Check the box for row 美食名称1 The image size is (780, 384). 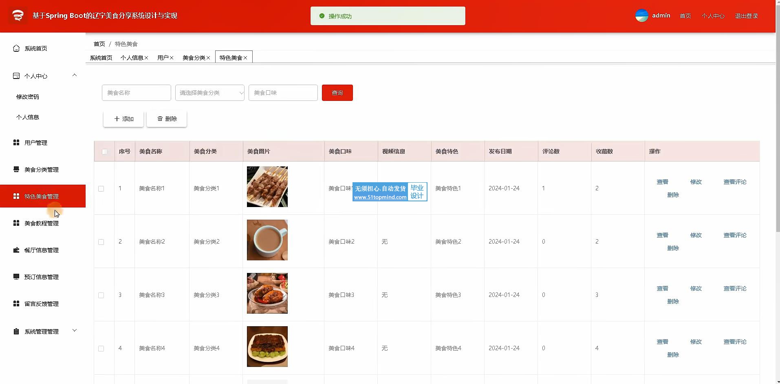click(101, 189)
